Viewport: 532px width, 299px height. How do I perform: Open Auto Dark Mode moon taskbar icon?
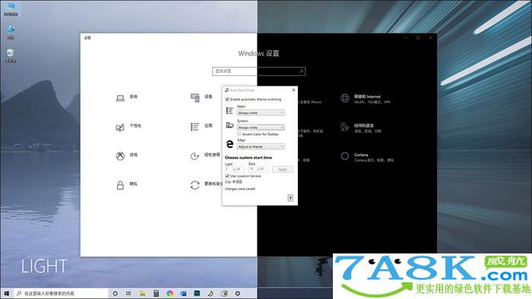click(x=211, y=293)
